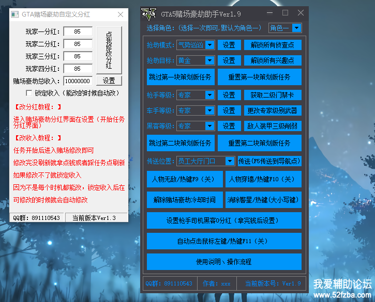Click 如果修改不了就锁定收入 text
Image resolution: width=375 pixels, height=302 pixels.
[48, 175]
